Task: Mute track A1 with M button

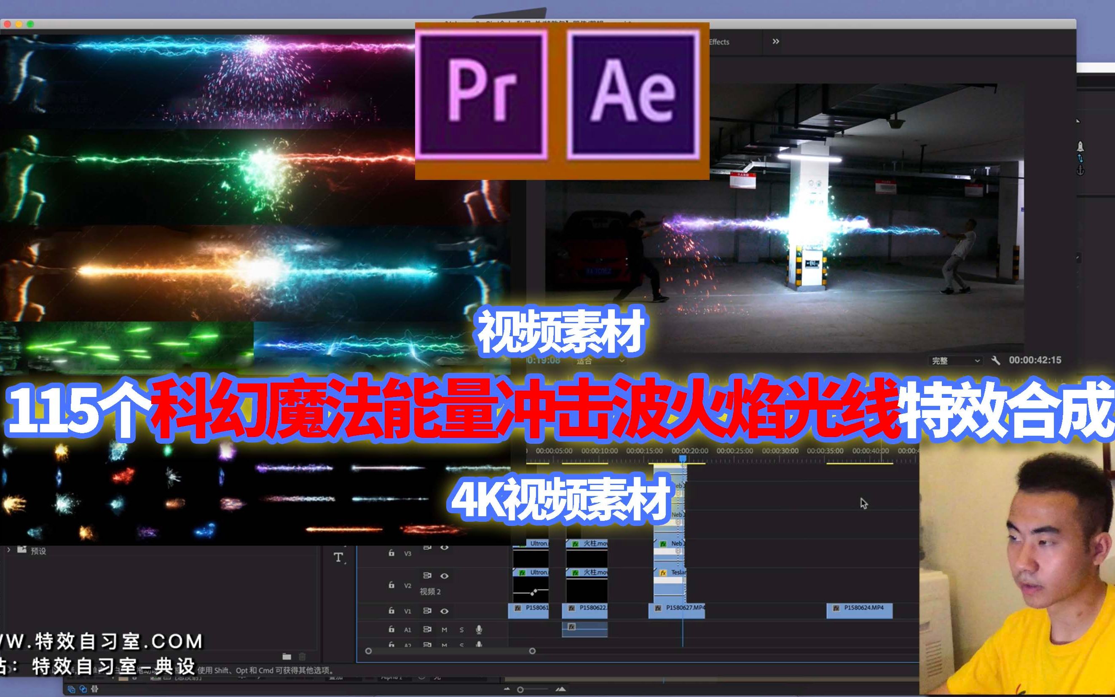Action: 444,630
